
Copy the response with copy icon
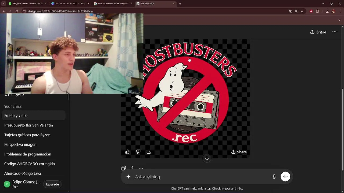(x=124, y=168)
